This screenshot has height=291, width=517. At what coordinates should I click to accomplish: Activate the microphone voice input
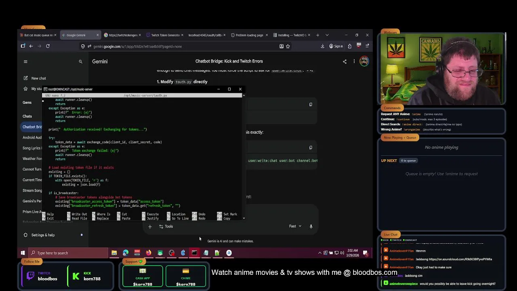[x=311, y=226]
